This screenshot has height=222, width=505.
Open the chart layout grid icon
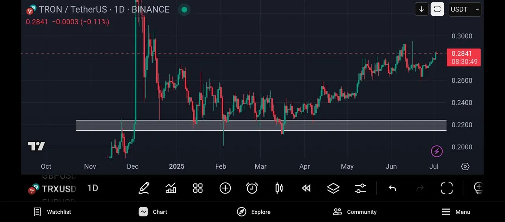tap(198, 188)
